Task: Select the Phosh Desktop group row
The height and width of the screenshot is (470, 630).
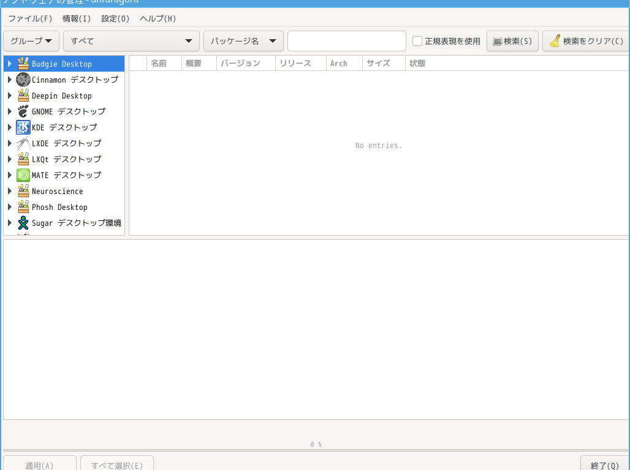Action: pos(64,207)
